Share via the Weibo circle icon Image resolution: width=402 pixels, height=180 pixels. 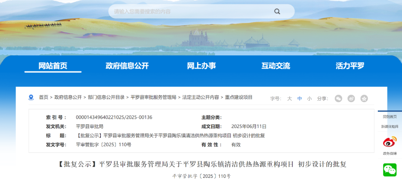(351, 98)
